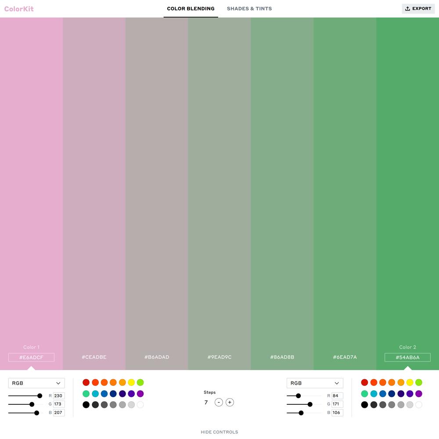Pick cyan preset swatch for Color 2
This screenshot has height=439, width=439.
pos(374,394)
